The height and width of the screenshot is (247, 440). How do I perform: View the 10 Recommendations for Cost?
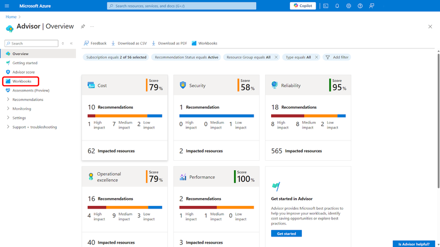tap(111, 107)
